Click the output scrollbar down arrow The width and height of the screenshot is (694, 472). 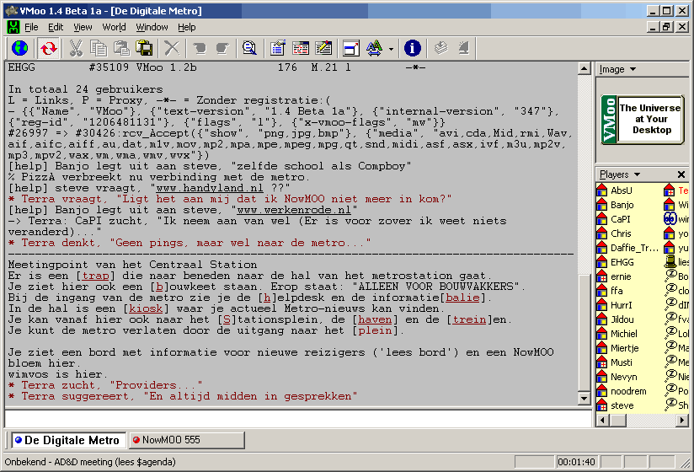(585, 399)
